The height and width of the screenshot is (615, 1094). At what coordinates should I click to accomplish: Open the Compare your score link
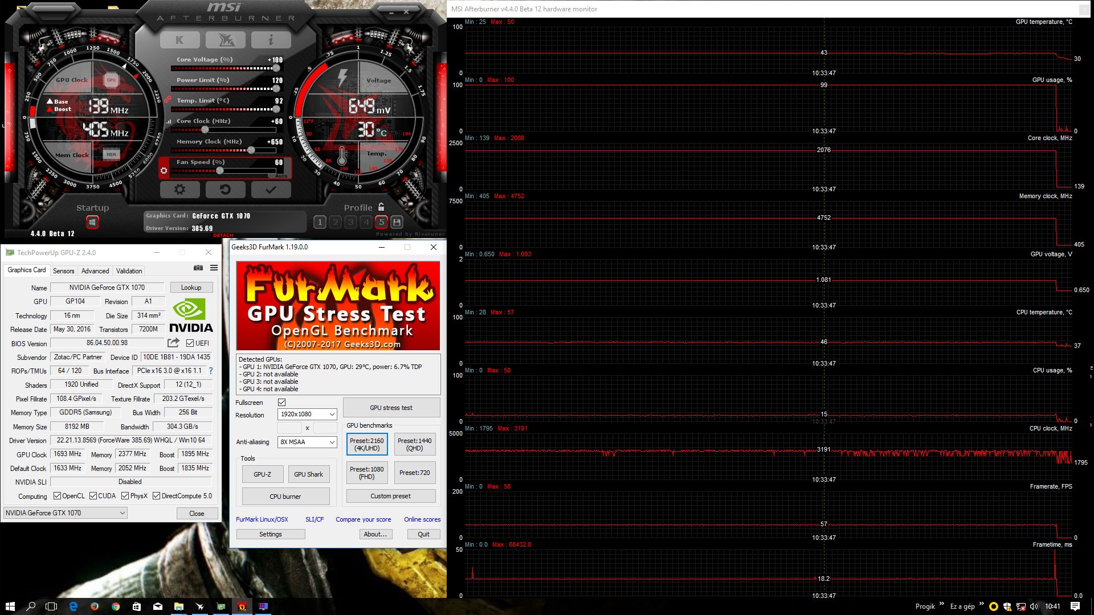point(364,519)
